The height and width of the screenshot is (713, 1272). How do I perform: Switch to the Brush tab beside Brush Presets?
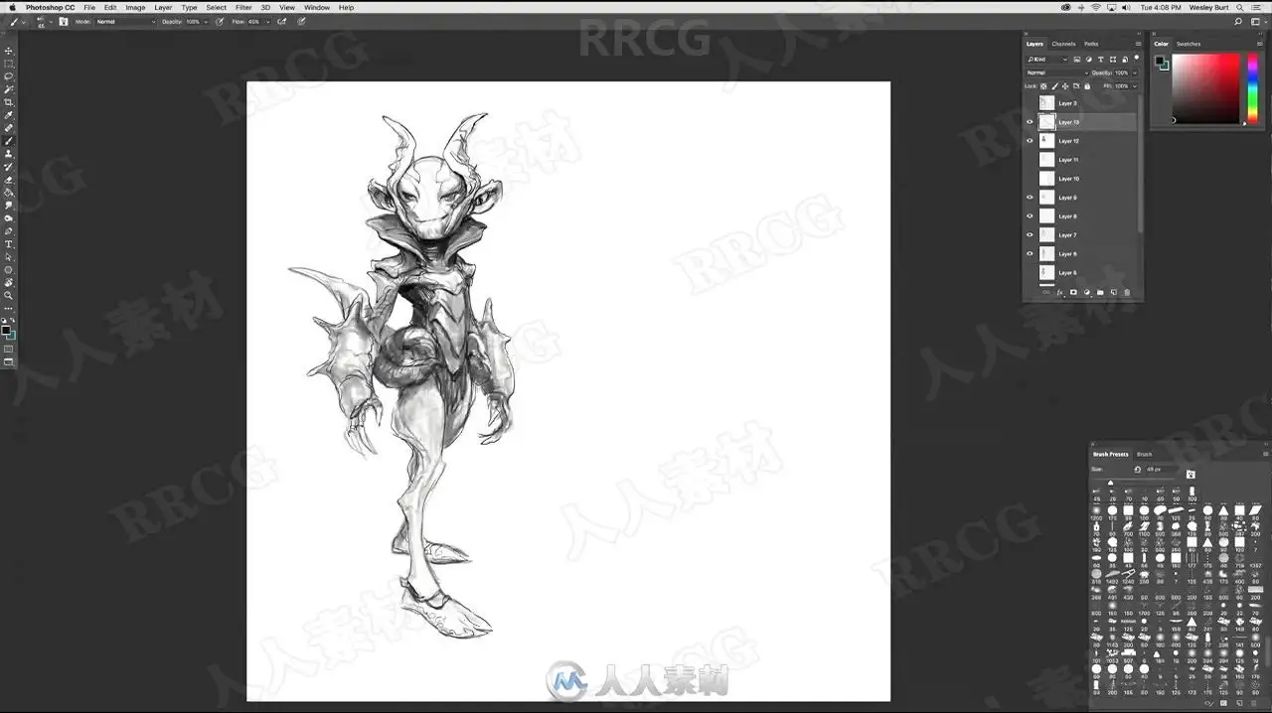pos(1145,454)
